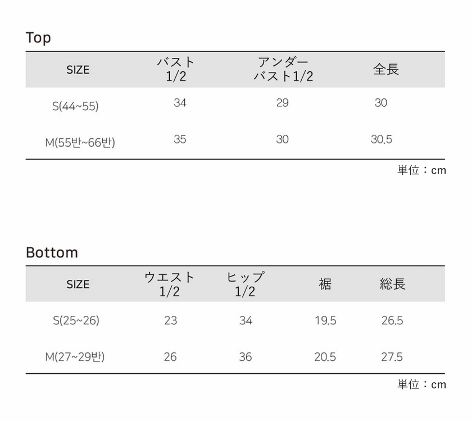Select the アンダーバスト1/2 column header
This screenshot has width=472, height=421.
point(283,69)
